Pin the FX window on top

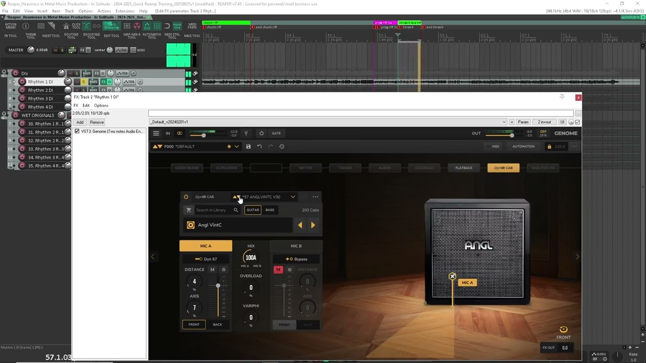(x=562, y=97)
